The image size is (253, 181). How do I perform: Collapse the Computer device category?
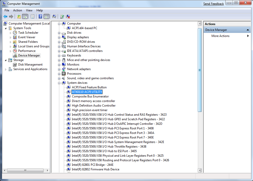[59, 24]
